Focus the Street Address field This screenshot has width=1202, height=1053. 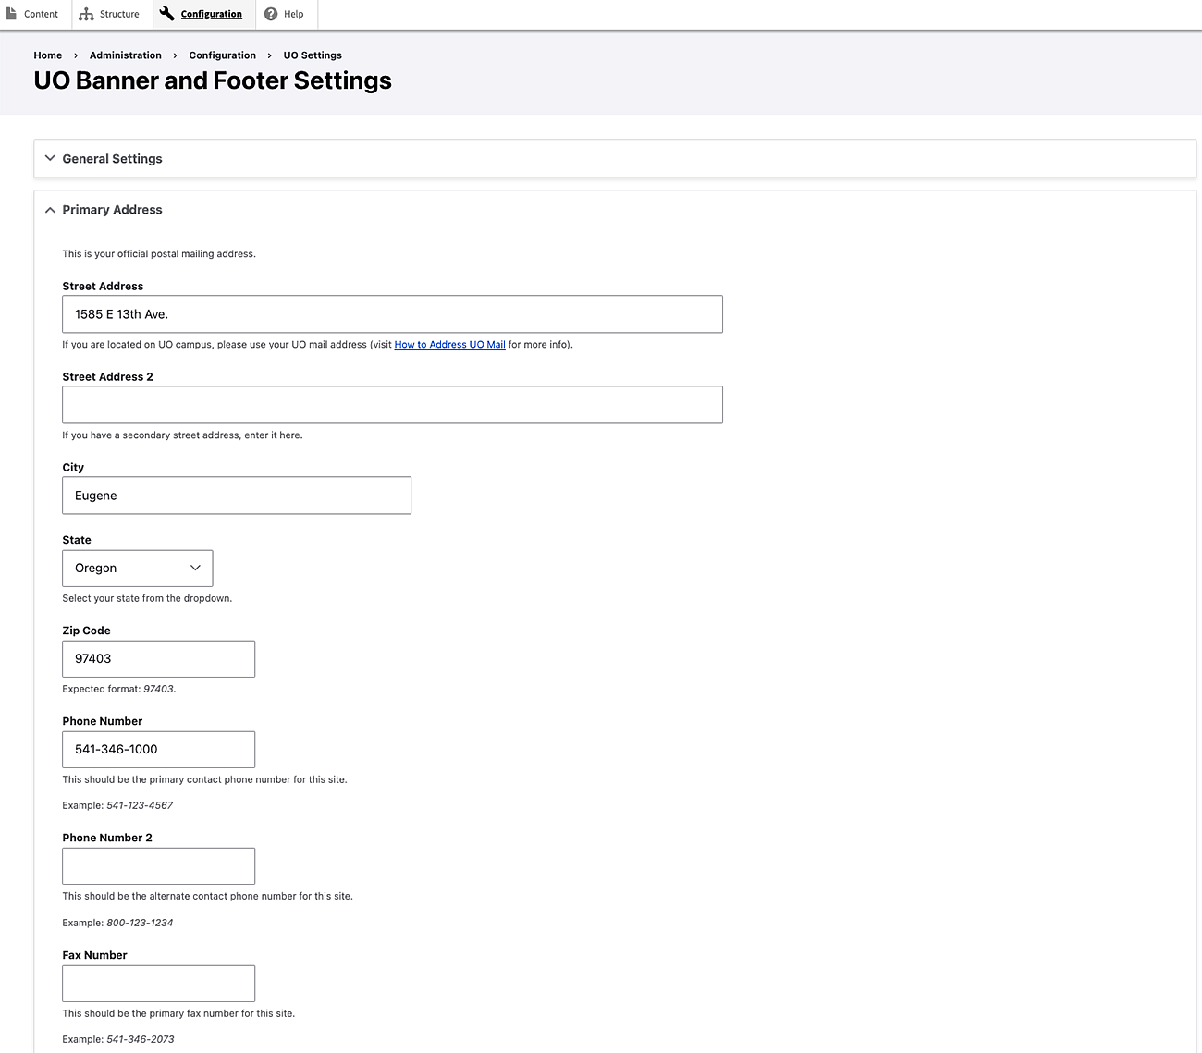[x=392, y=314]
